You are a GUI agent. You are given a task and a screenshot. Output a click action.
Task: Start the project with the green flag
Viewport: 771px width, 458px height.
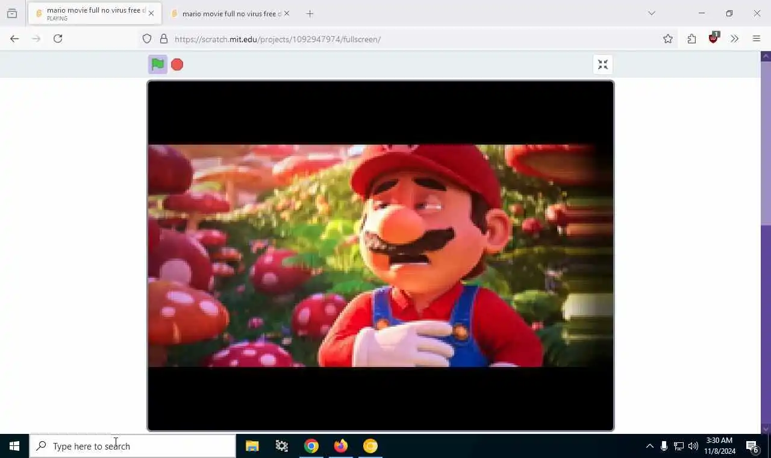pyautogui.click(x=158, y=64)
